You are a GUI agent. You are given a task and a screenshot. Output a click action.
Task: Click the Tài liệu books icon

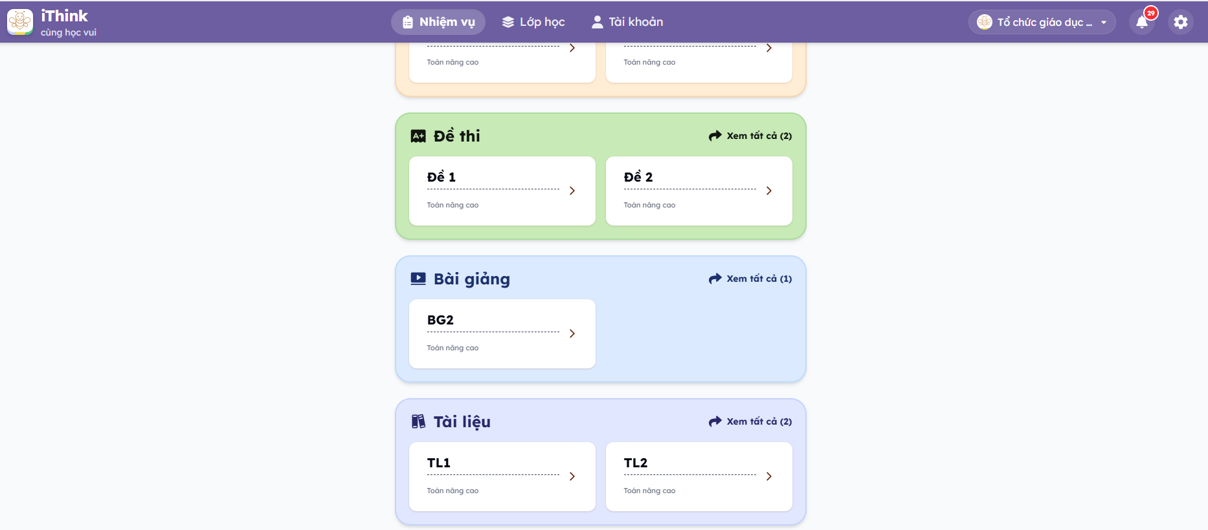pos(418,421)
